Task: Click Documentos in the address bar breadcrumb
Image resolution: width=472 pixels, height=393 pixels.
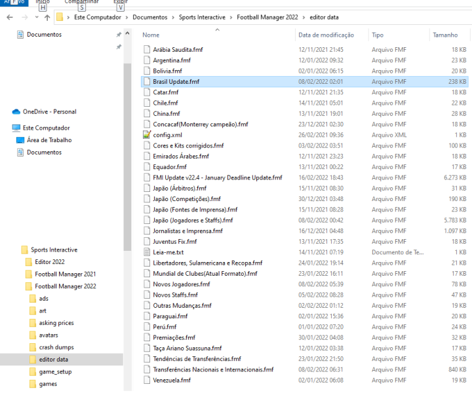Action: pyautogui.click(x=149, y=17)
